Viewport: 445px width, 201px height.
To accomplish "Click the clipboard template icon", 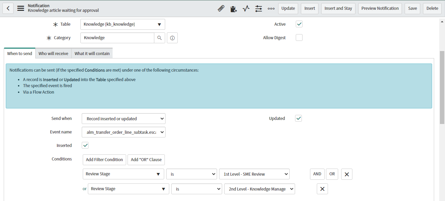I will coord(234,8).
